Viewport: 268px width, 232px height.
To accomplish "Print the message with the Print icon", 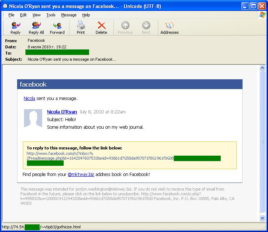I will 81,25.
